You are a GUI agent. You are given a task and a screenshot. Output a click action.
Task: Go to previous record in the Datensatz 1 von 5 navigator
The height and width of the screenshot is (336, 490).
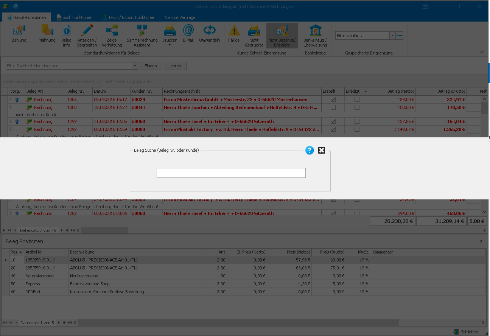pos(16,323)
